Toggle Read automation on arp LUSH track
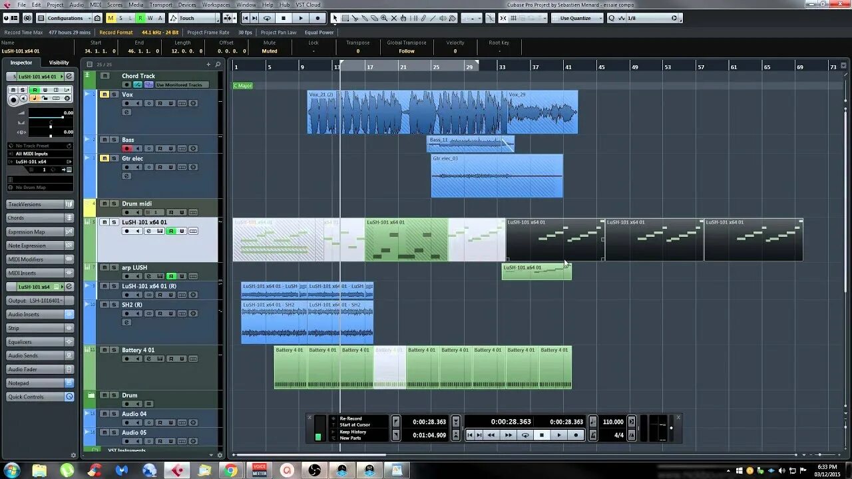 pos(171,276)
